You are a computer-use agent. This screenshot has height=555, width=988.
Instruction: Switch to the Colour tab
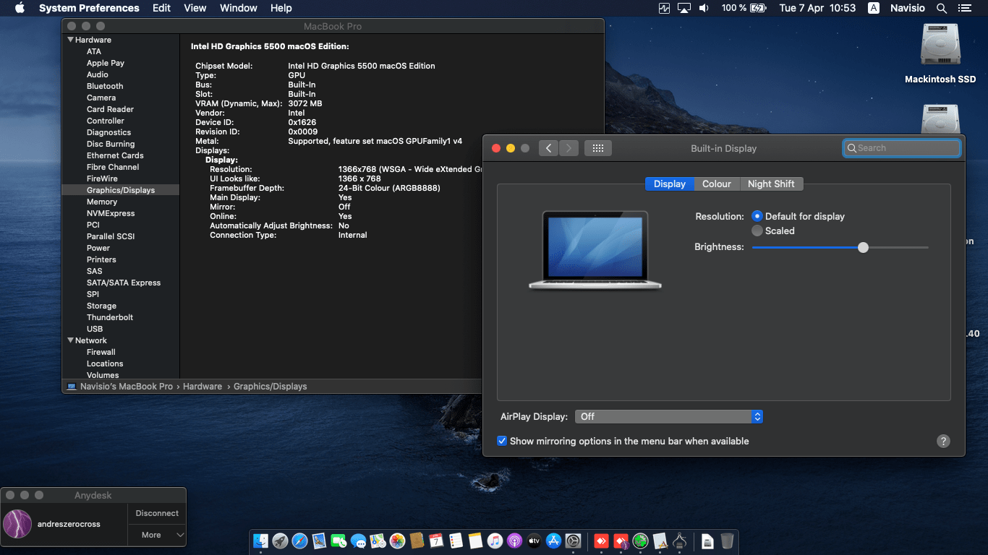[717, 184]
